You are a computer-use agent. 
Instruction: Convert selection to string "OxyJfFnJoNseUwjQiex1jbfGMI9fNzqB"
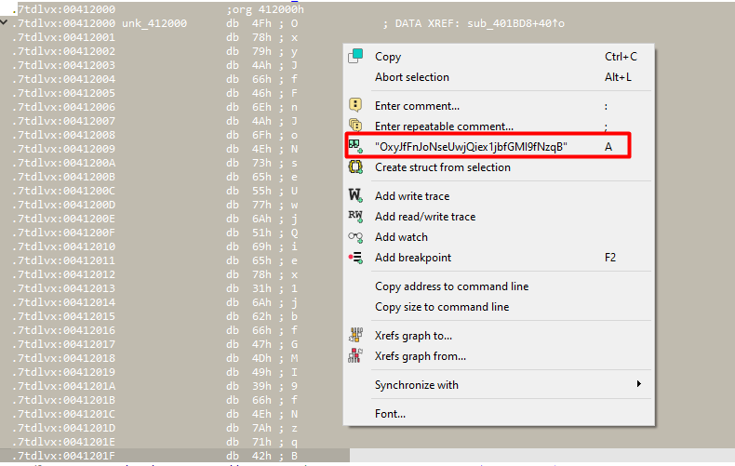click(471, 147)
